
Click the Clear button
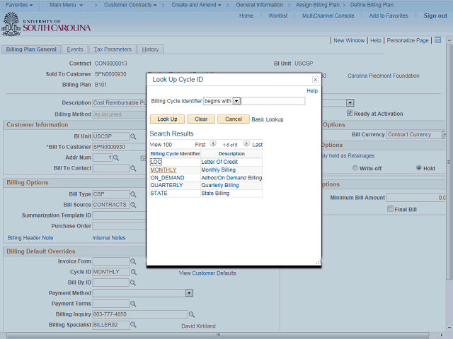tap(201, 119)
